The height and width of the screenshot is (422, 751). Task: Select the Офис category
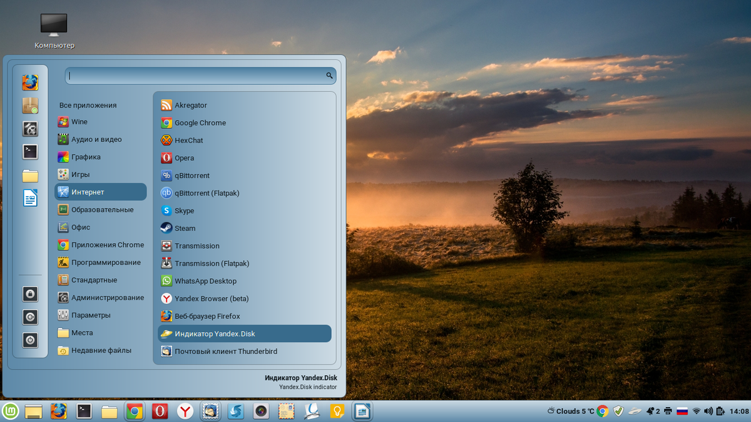click(x=100, y=227)
